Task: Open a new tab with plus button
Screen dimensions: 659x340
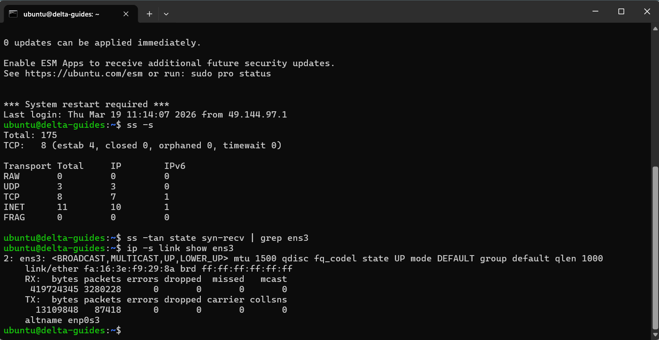Action: click(x=149, y=14)
